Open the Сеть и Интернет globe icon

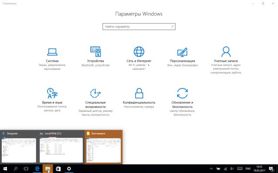tap(139, 52)
